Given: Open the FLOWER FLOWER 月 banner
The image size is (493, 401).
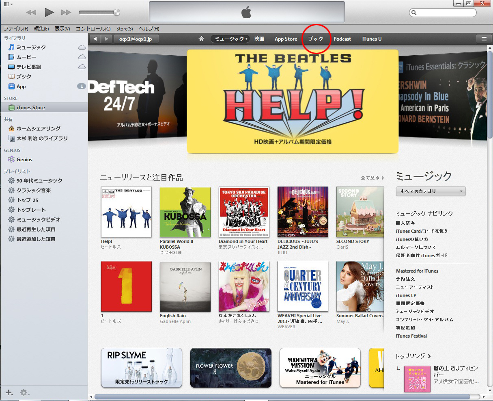Looking at the screenshot, I should (x=231, y=368).
